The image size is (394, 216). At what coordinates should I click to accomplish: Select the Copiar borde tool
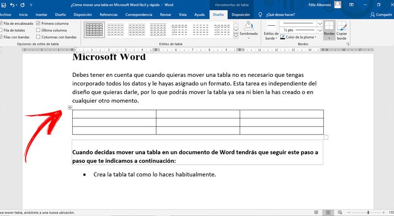pyautogui.click(x=341, y=31)
